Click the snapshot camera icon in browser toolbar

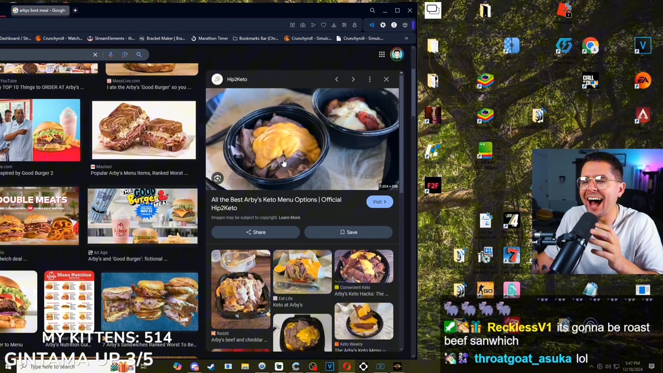303,25
